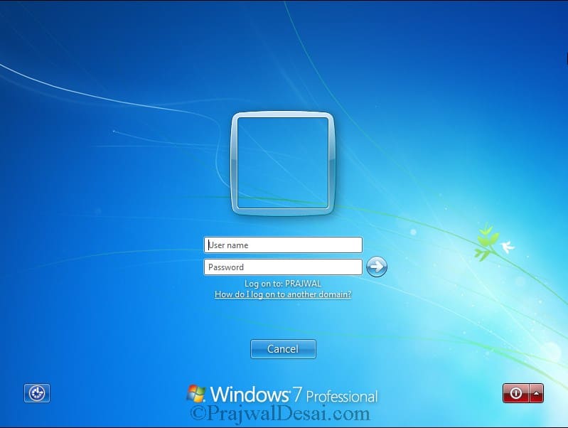The width and height of the screenshot is (568, 428).
Task: Click the red shut down power button
Action: (x=516, y=393)
